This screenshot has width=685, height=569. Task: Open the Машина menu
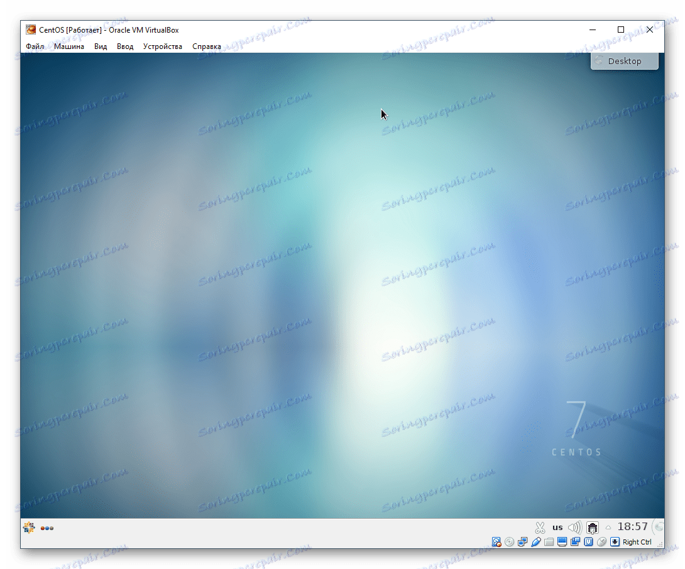[x=69, y=46]
